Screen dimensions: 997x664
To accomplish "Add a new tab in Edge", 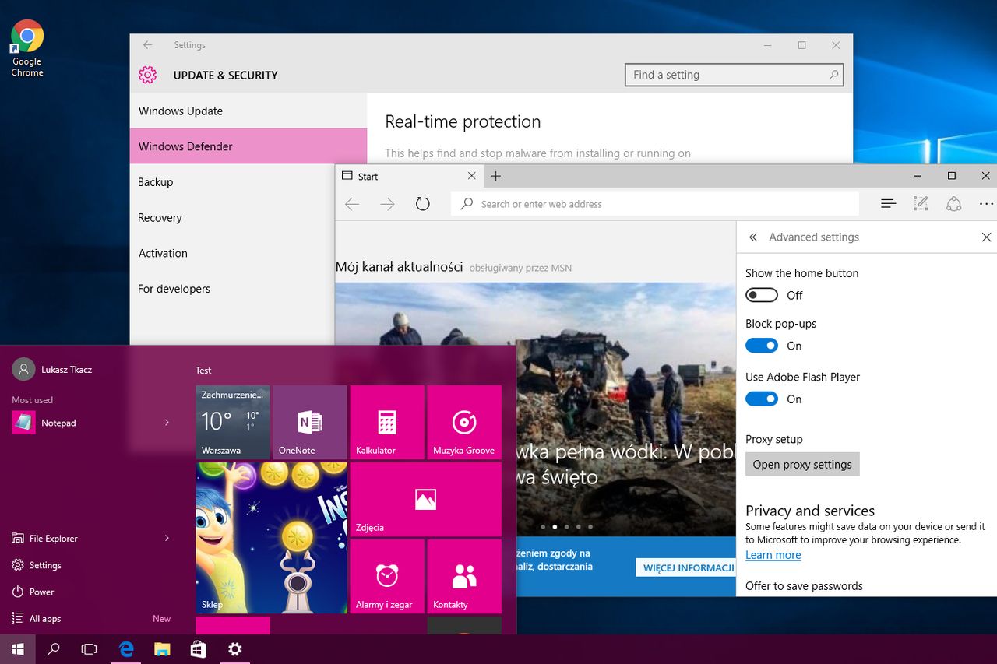I will [x=496, y=176].
